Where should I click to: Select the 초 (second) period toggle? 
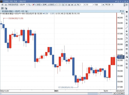[x=75, y=5]
